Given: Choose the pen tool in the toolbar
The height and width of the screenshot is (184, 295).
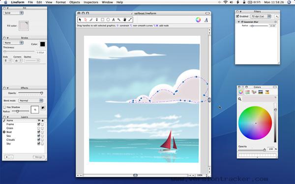Looking at the screenshot, I should [x=91, y=20].
